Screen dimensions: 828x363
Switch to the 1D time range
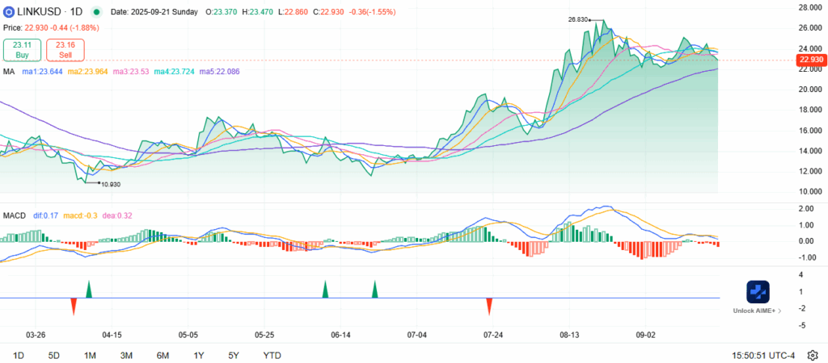click(x=18, y=355)
